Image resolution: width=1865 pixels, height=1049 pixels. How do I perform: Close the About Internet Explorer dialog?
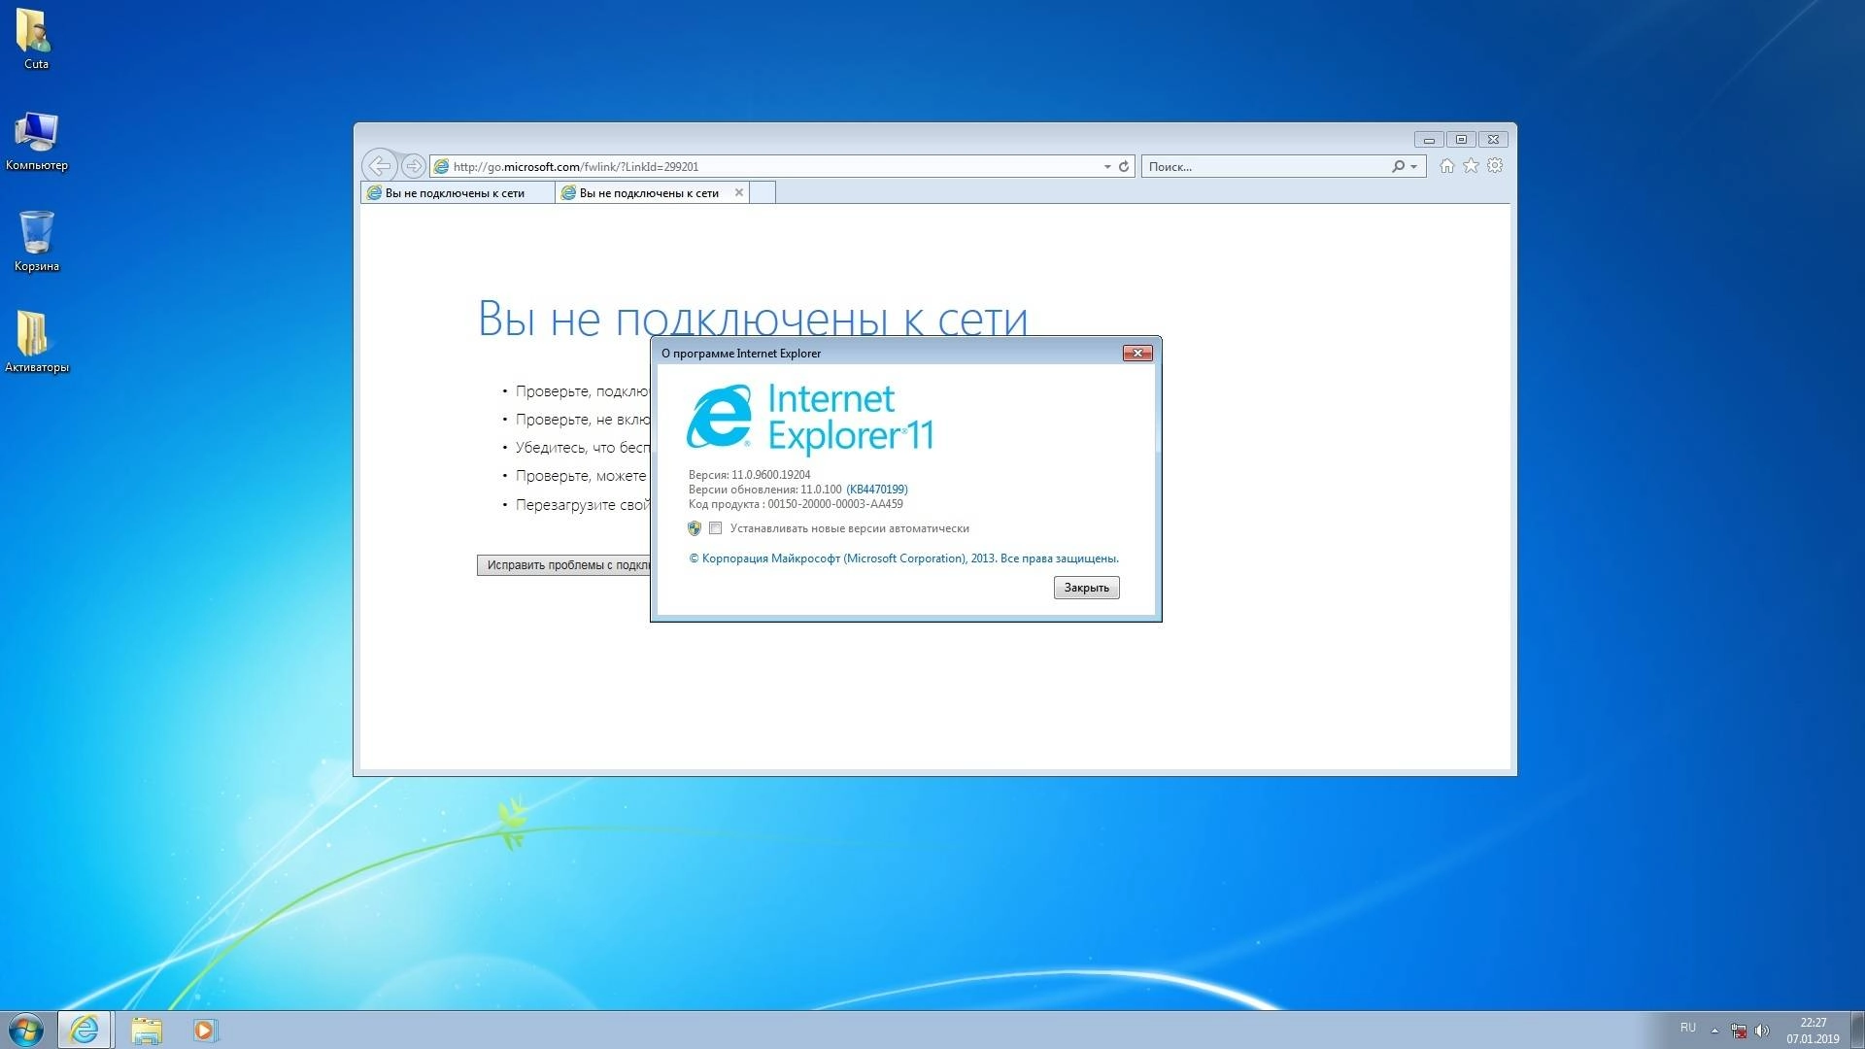click(1137, 353)
